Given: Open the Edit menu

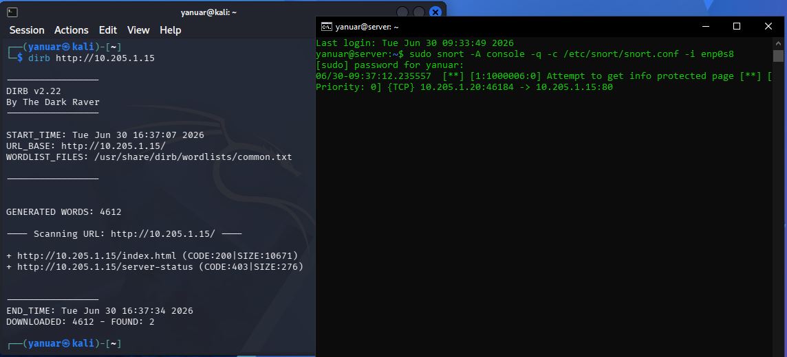Looking at the screenshot, I should coord(108,30).
